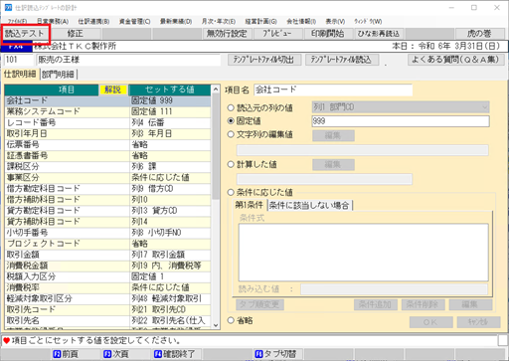This screenshot has height=361, width=509.
Task: Click the F2 前頁 function key
Action: pyautogui.click(x=66, y=354)
